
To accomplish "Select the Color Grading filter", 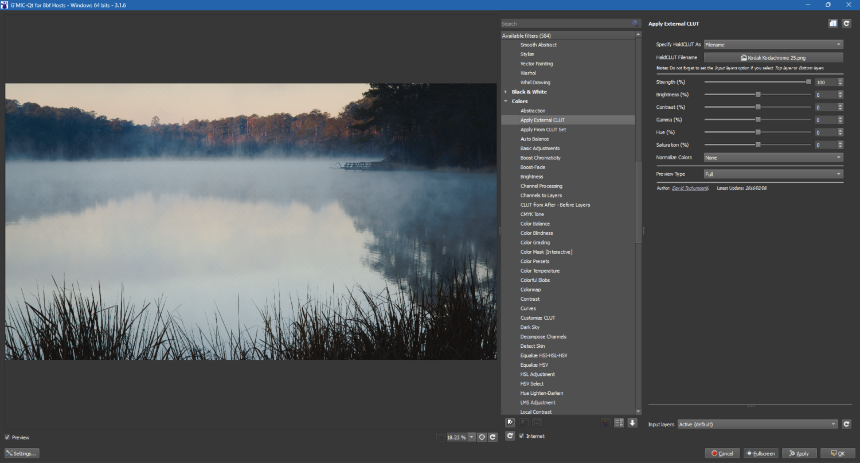I will coord(535,242).
